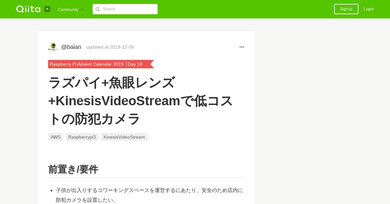Click the Qiita logo
The height and width of the screenshot is (204, 390).
pos(28,9)
